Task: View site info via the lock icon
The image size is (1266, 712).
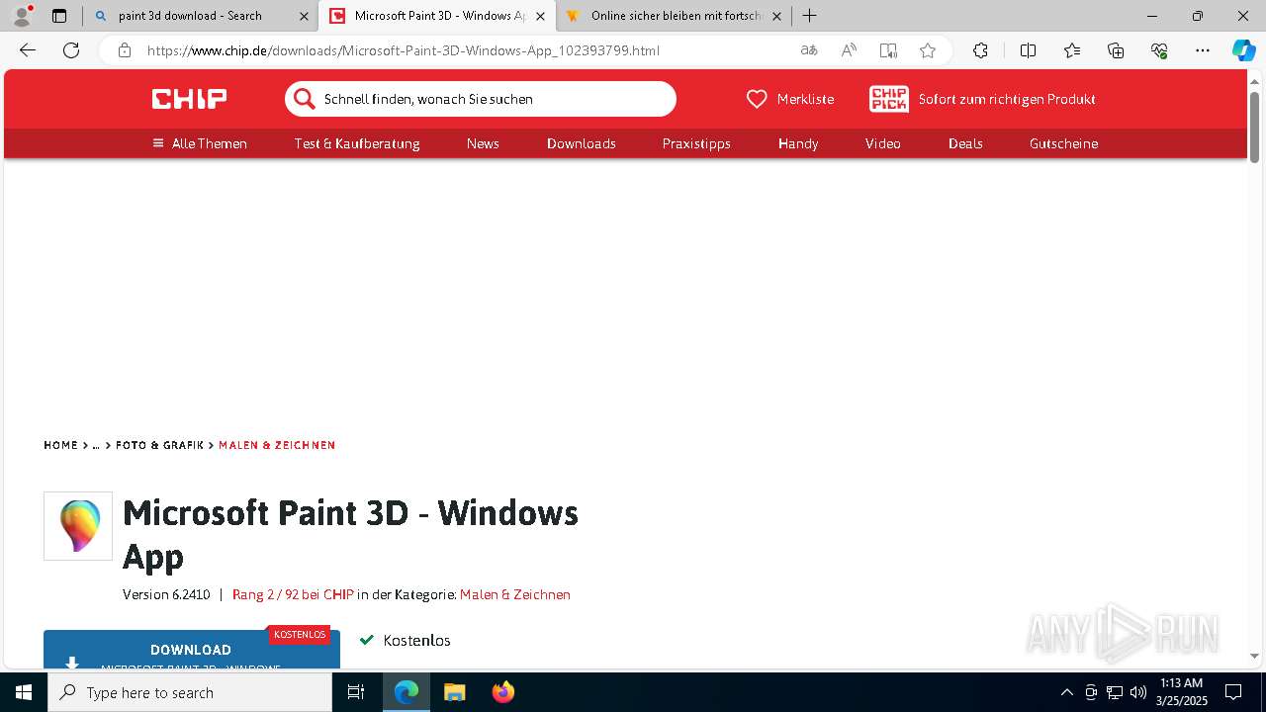Action: pyautogui.click(x=125, y=50)
